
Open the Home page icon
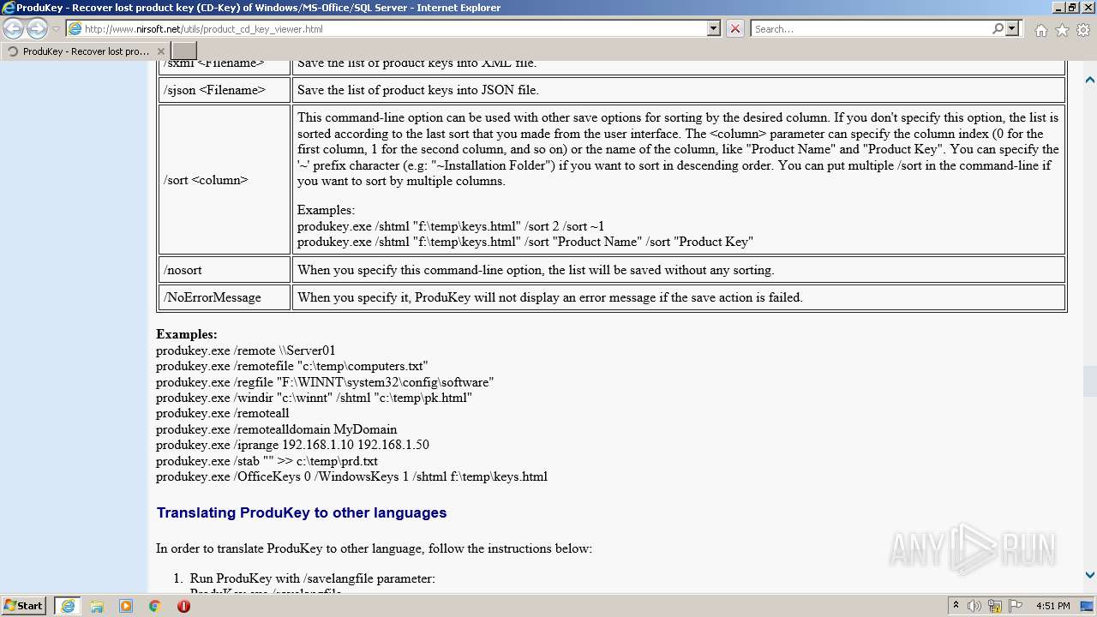coord(1040,30)
